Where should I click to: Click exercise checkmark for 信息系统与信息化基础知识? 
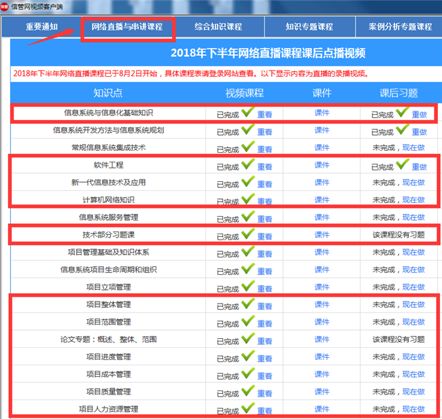[x=403, y=112]
